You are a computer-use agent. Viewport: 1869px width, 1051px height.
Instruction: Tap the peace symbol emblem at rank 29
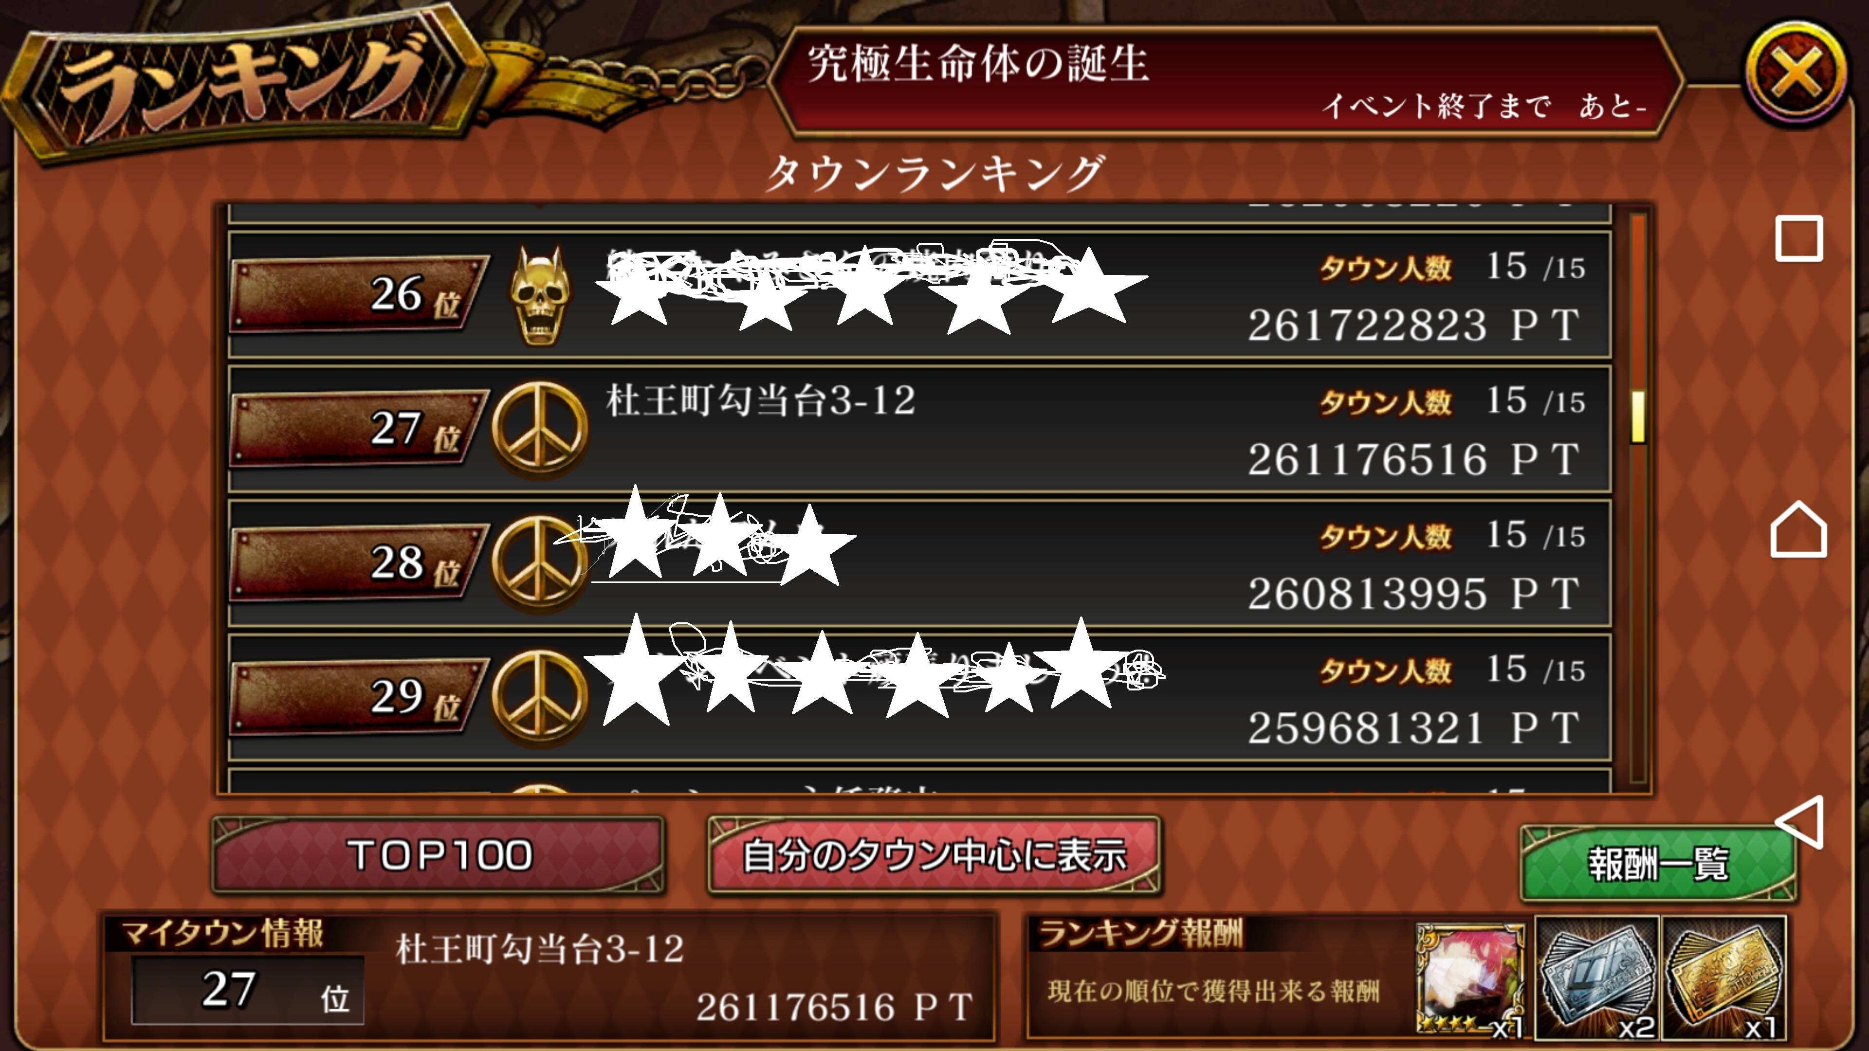pos(539,697)
